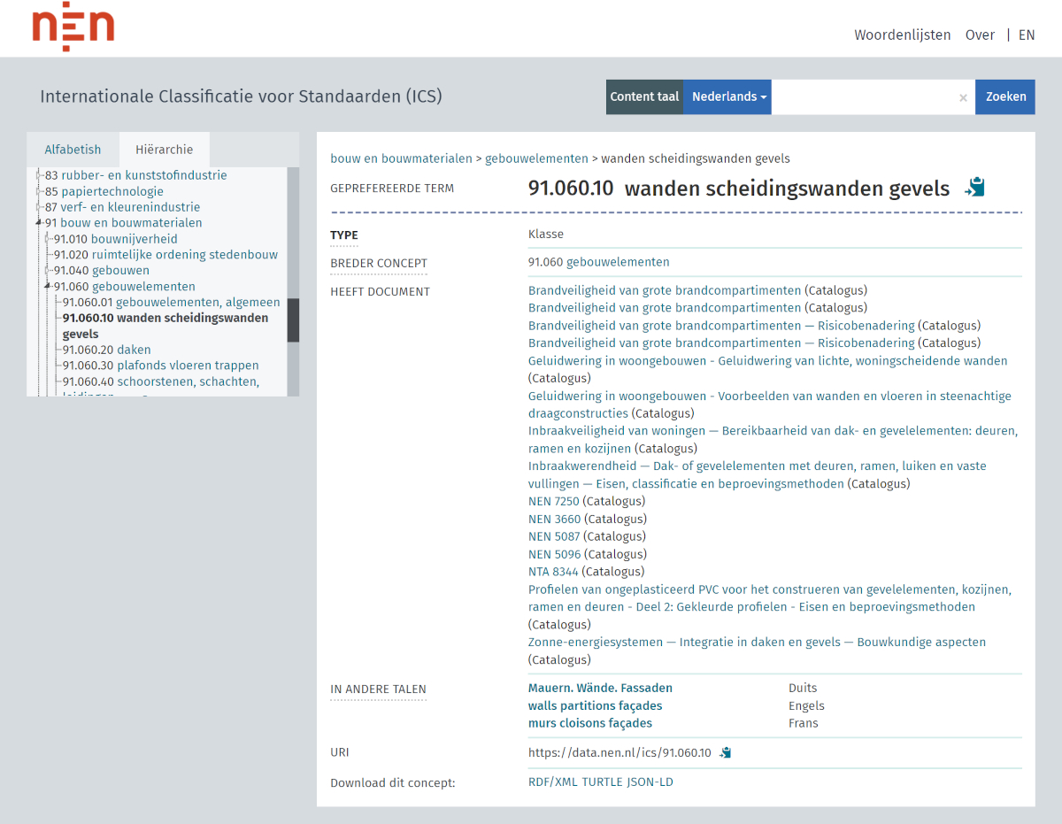Open first Brandcompartimenten — Risicobenadering document
Image resolution: width=1062 pixels, height=824 pixels.
tap(721, 326)
